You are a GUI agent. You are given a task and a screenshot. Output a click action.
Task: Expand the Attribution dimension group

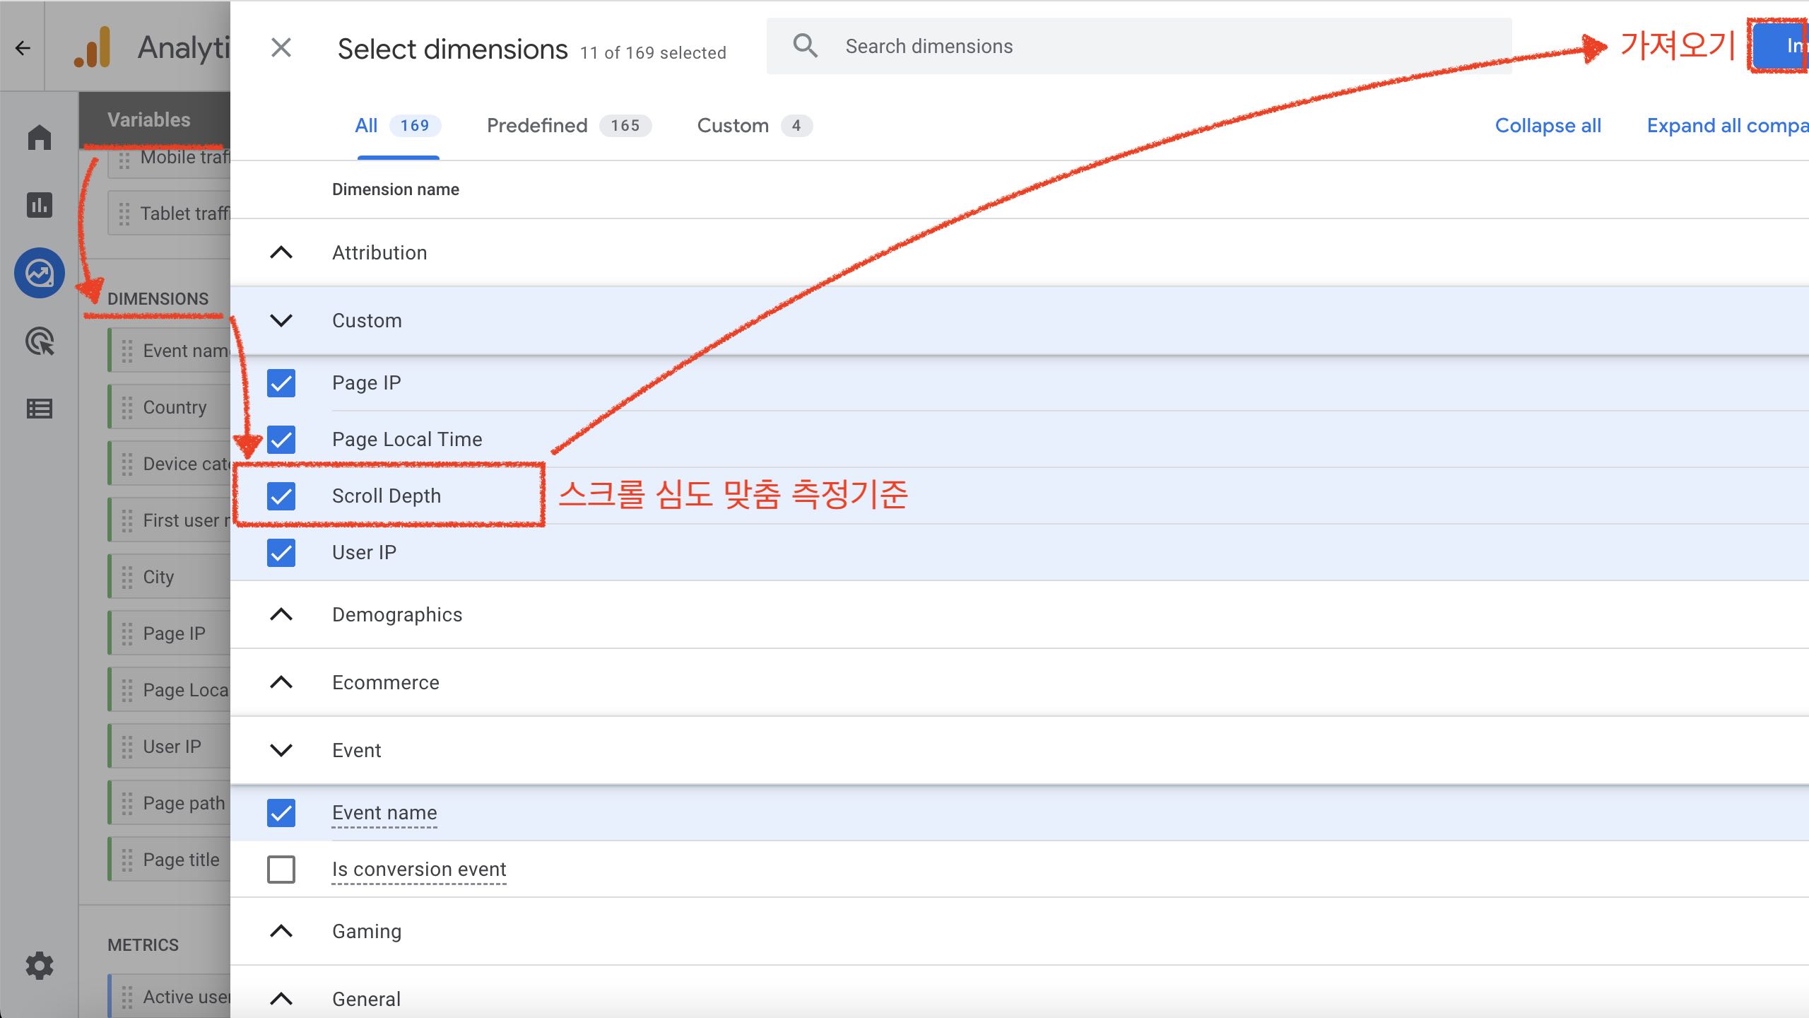[x=281, y=252]
